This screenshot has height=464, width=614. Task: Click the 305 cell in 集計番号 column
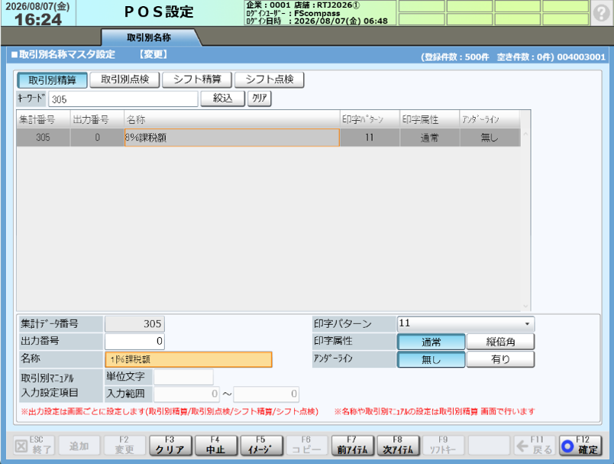43,138
